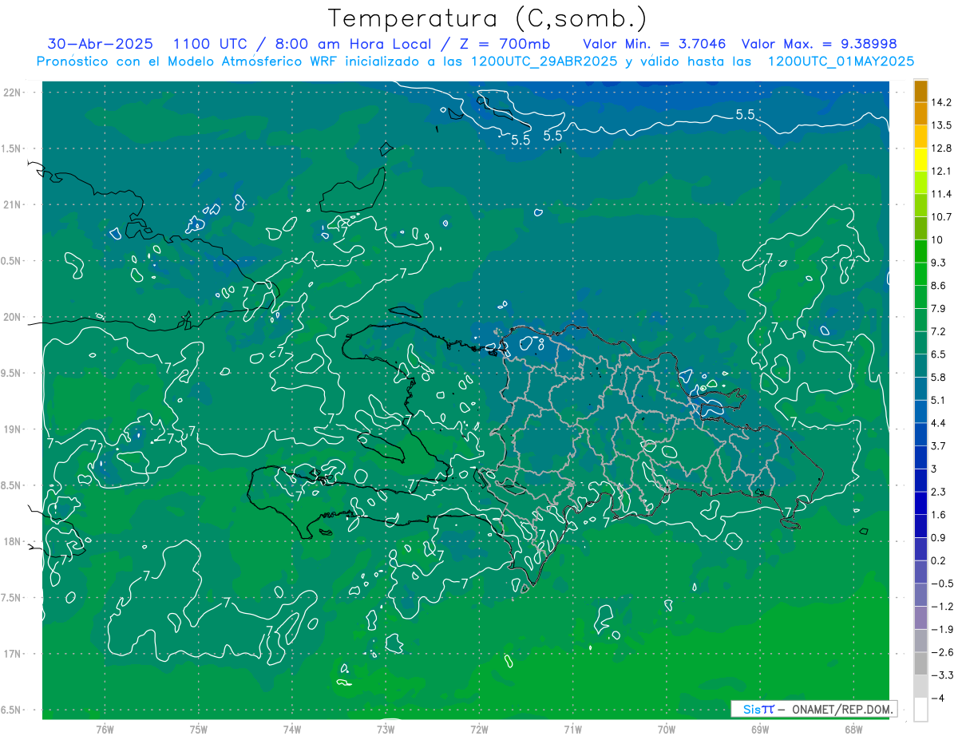Click the '9.5N' latitude axis label
Screen dimensions: 958x740
pyautogui.click(x=12, y=374)
